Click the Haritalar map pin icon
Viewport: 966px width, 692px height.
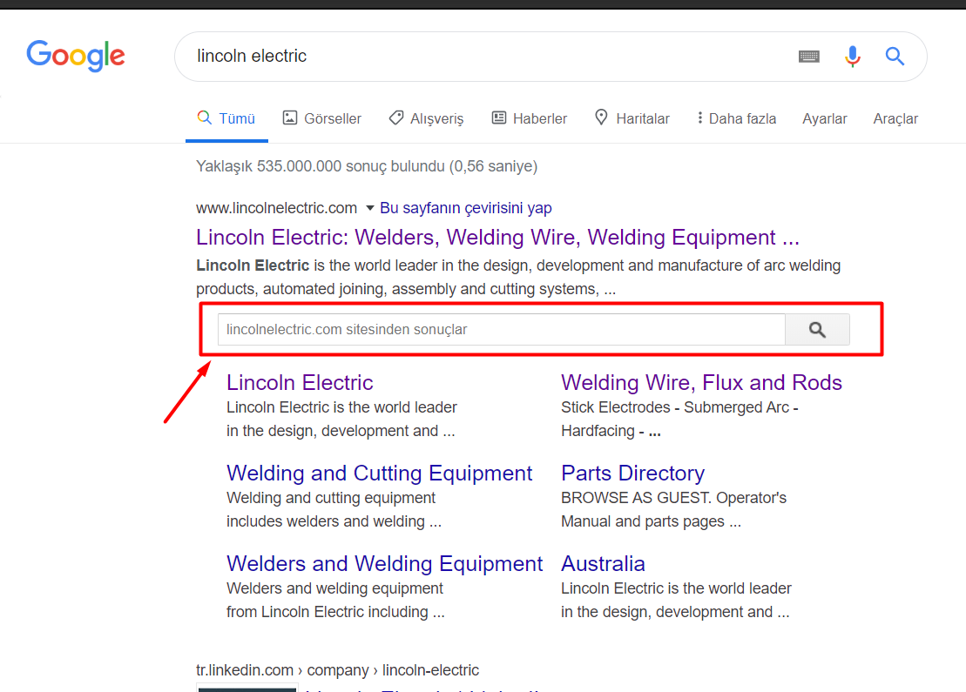coord(601,117)
